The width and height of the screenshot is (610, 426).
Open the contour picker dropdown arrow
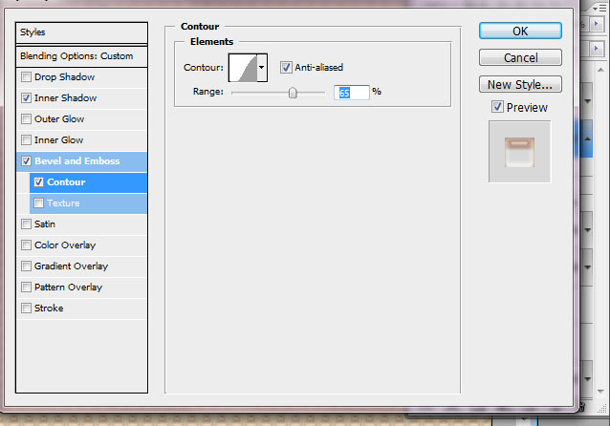click(262, 69)
